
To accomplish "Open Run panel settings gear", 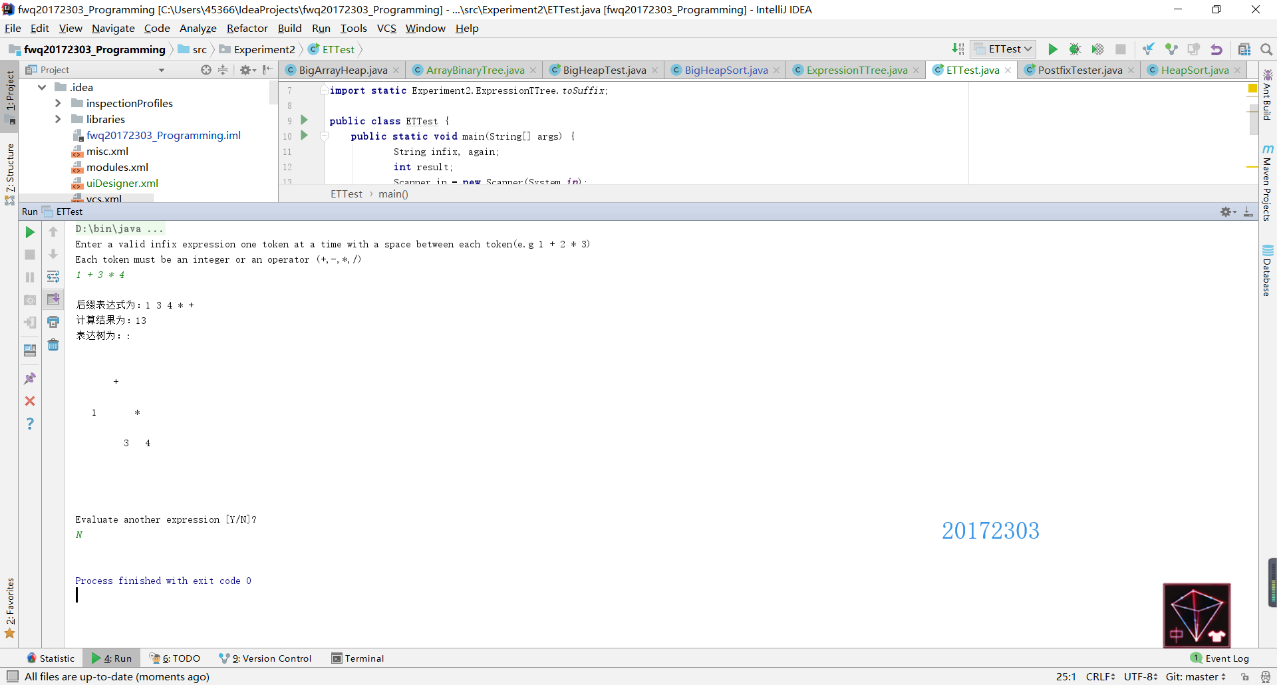I will (1228, 211).
